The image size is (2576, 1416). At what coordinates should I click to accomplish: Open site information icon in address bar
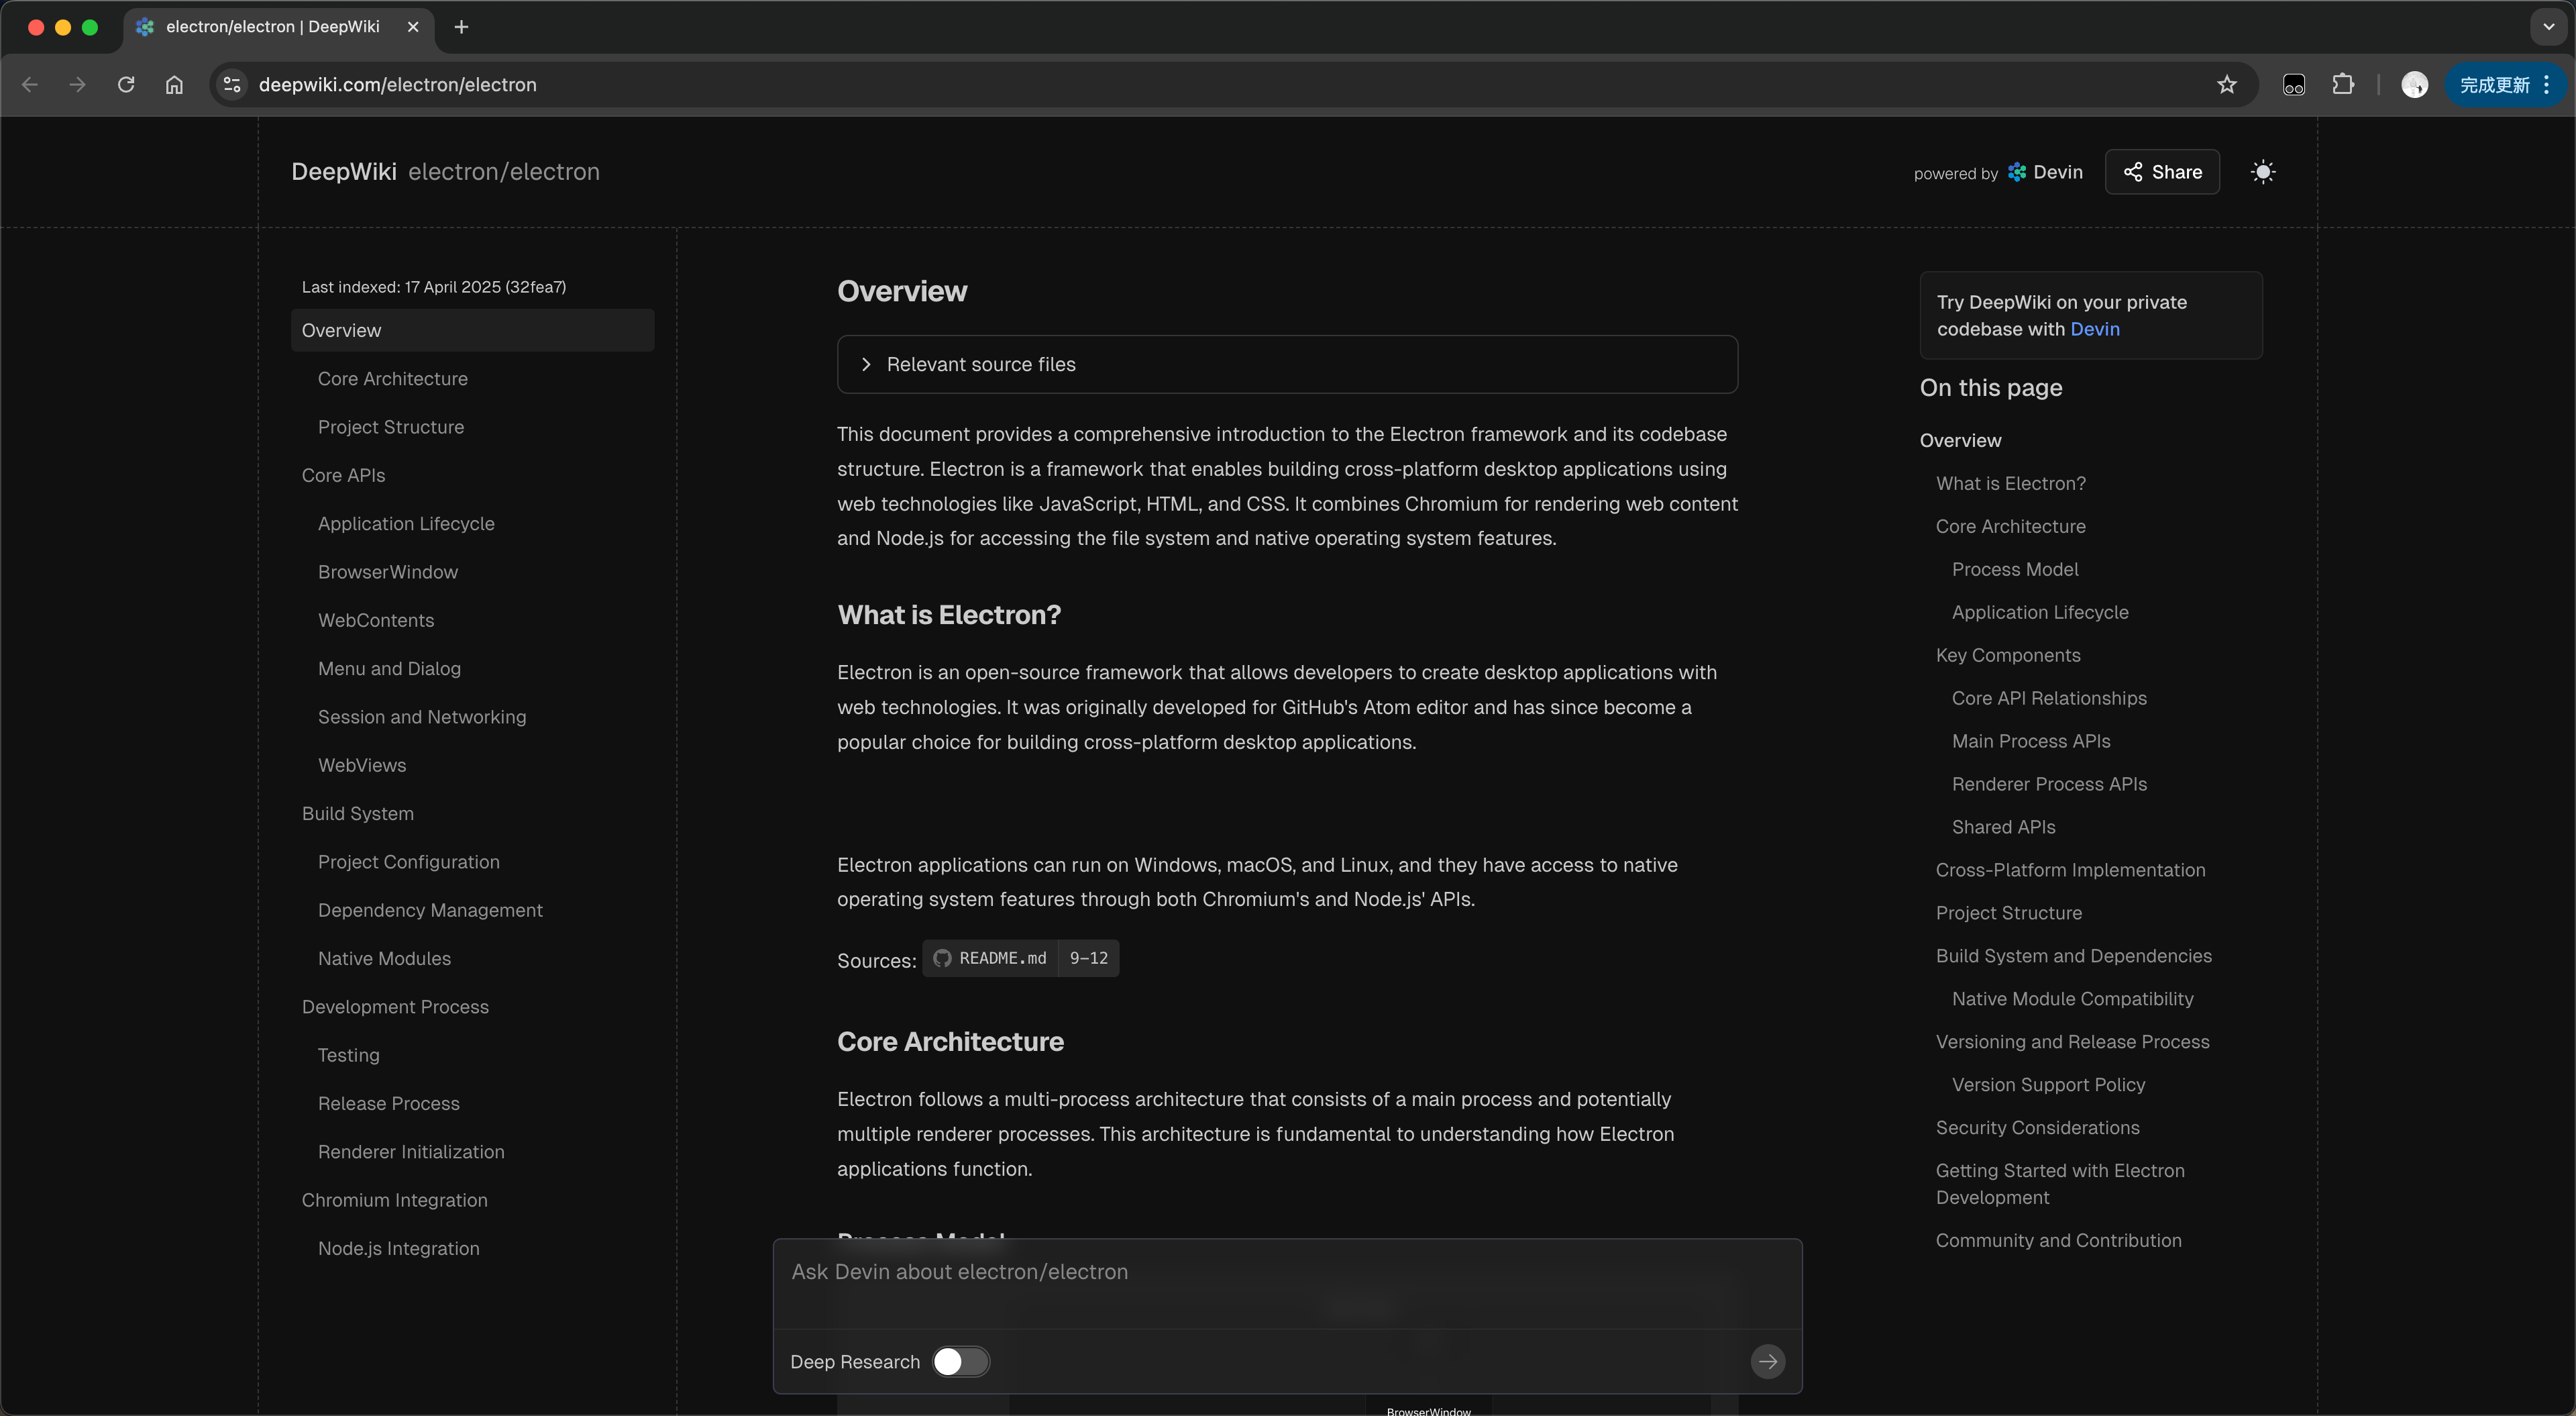click(232, 85)
